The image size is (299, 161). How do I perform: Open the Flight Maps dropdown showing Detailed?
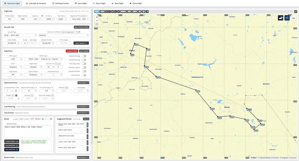33,67
